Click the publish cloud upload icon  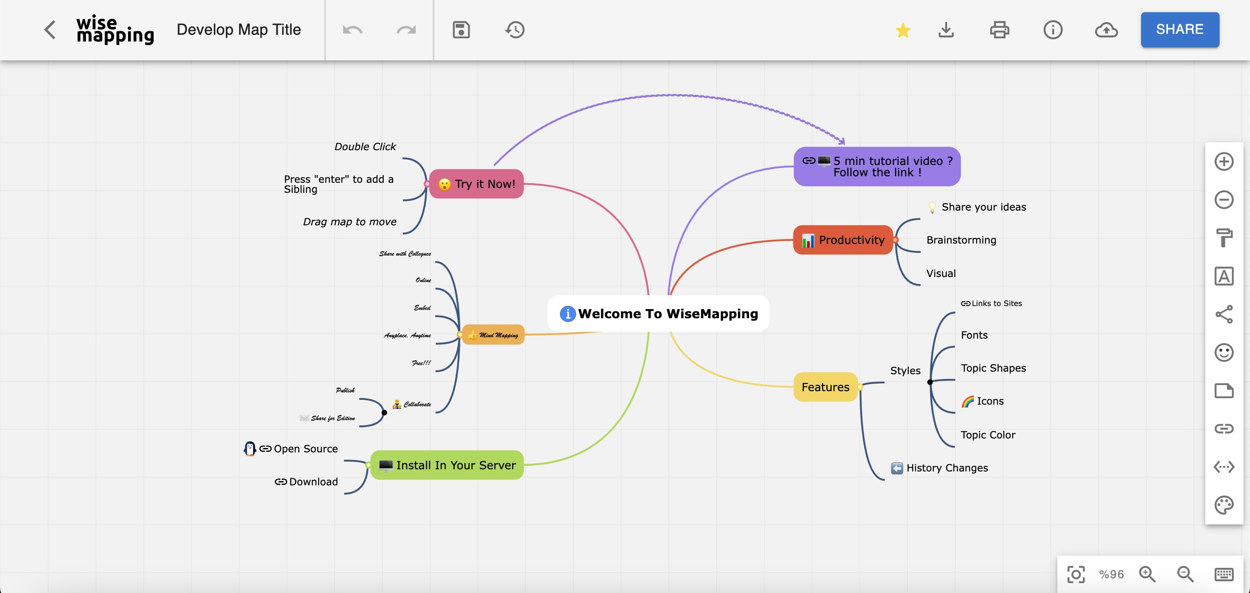[1106, 30]
